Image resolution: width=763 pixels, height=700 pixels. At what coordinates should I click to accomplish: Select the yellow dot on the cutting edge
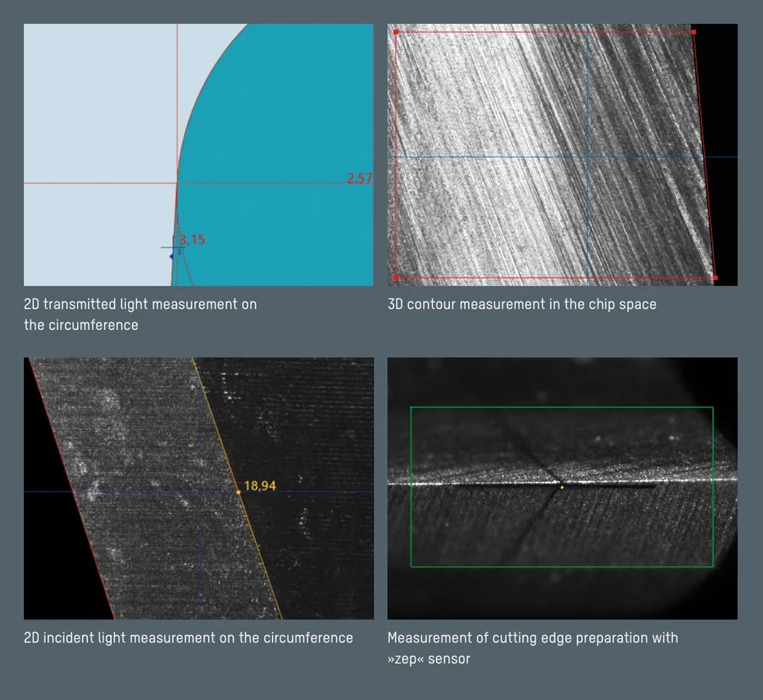coord(562,486)
